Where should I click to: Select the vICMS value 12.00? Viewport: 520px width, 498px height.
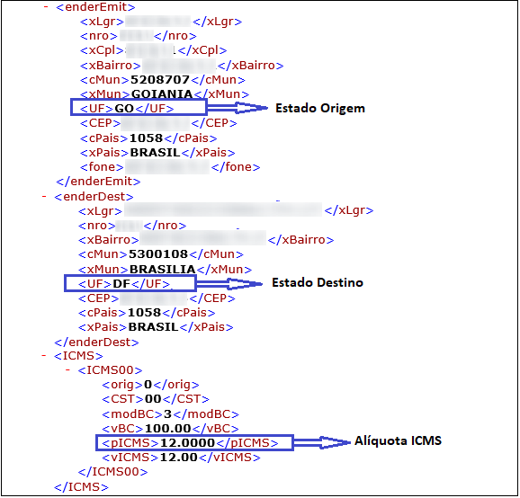pos(179,458)
